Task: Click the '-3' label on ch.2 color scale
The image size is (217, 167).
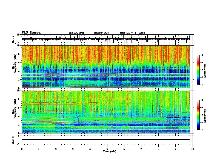Action: [202, 100]
